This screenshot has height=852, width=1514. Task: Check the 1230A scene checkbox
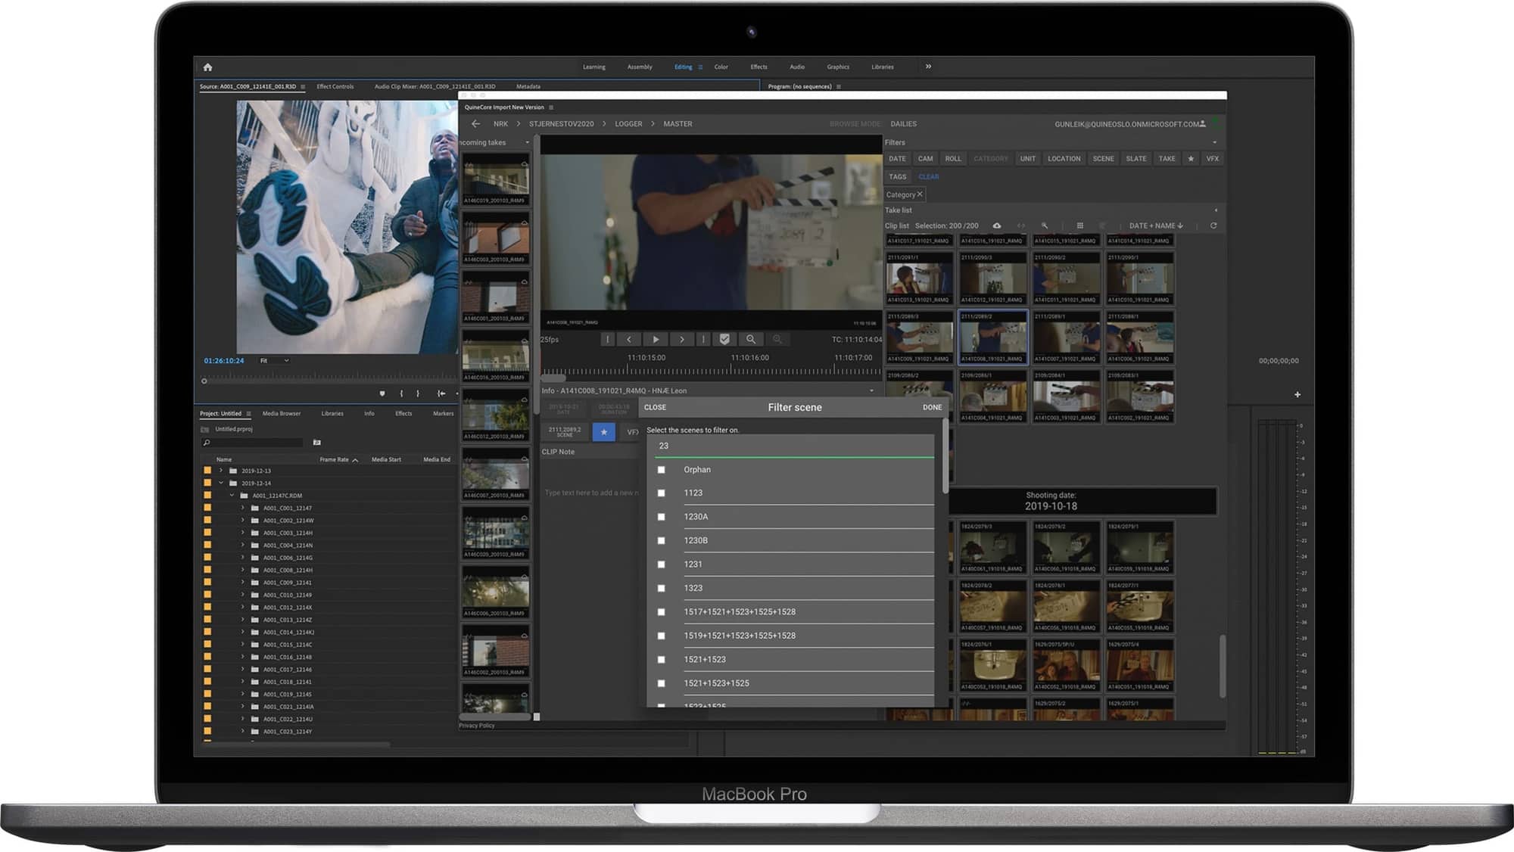[662, 517]
